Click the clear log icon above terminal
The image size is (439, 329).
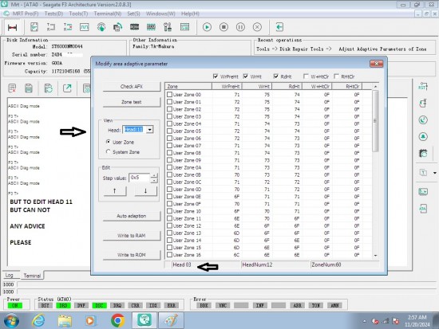(12, 88)
